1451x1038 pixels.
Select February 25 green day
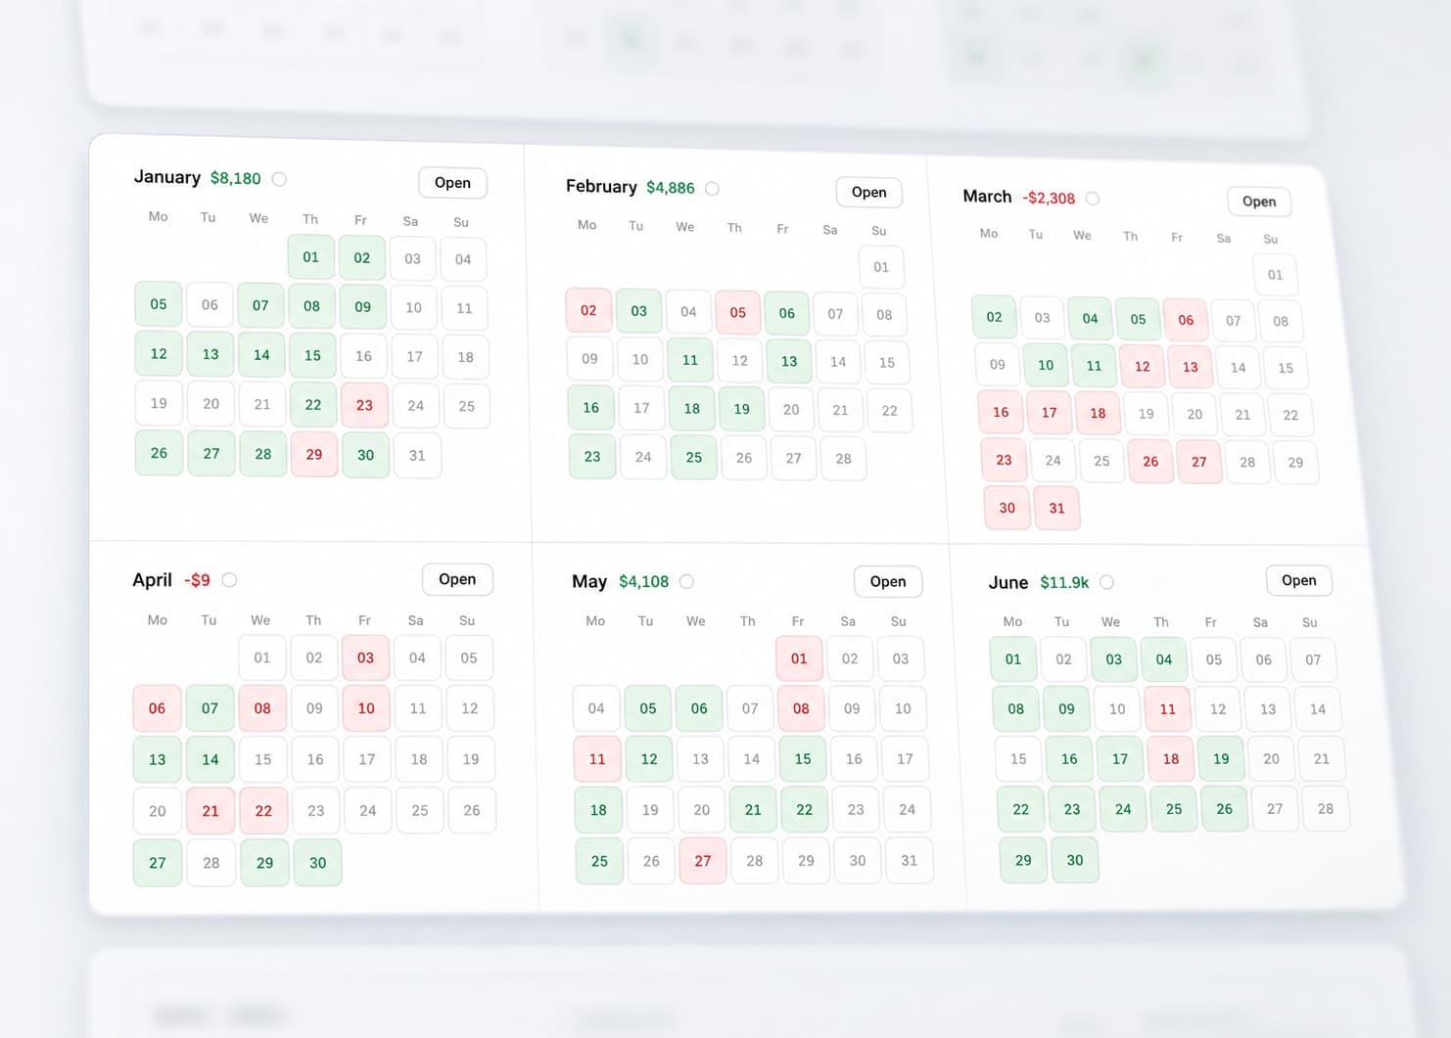coord(694,457)
